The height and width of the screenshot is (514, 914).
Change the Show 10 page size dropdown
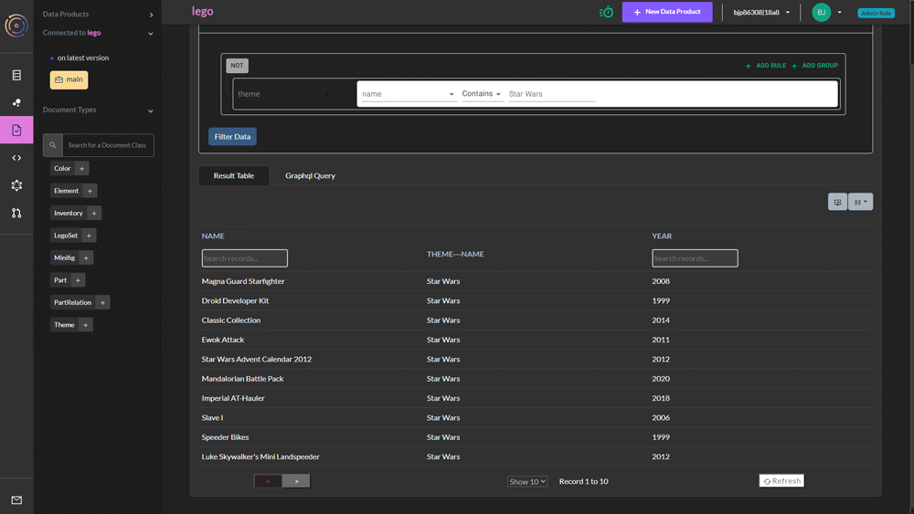point(527,481)
